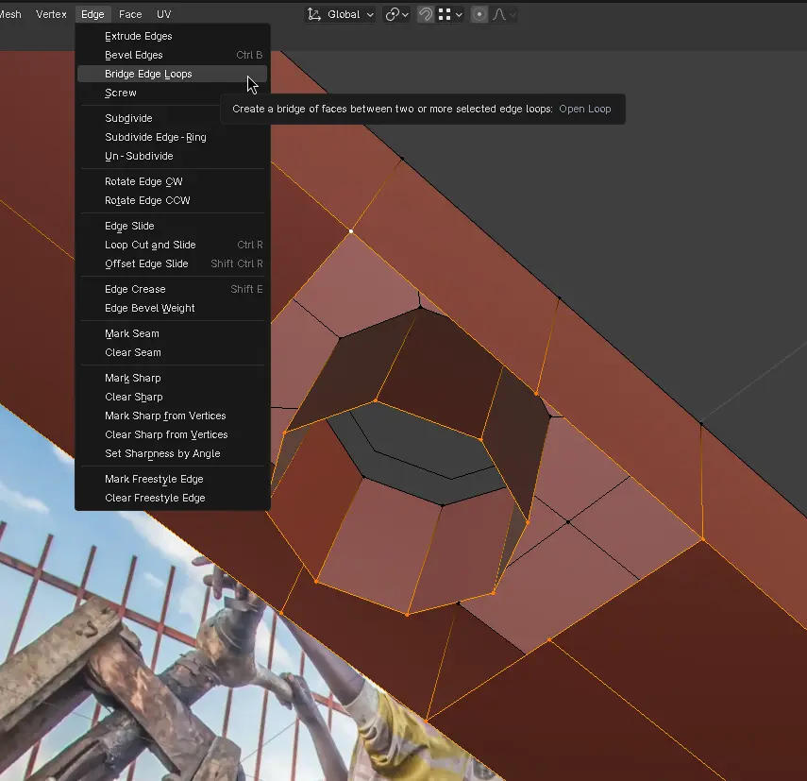
Task: Select Rotate Edge CCW
Action: pyautogui.click(x=173, y=200)
